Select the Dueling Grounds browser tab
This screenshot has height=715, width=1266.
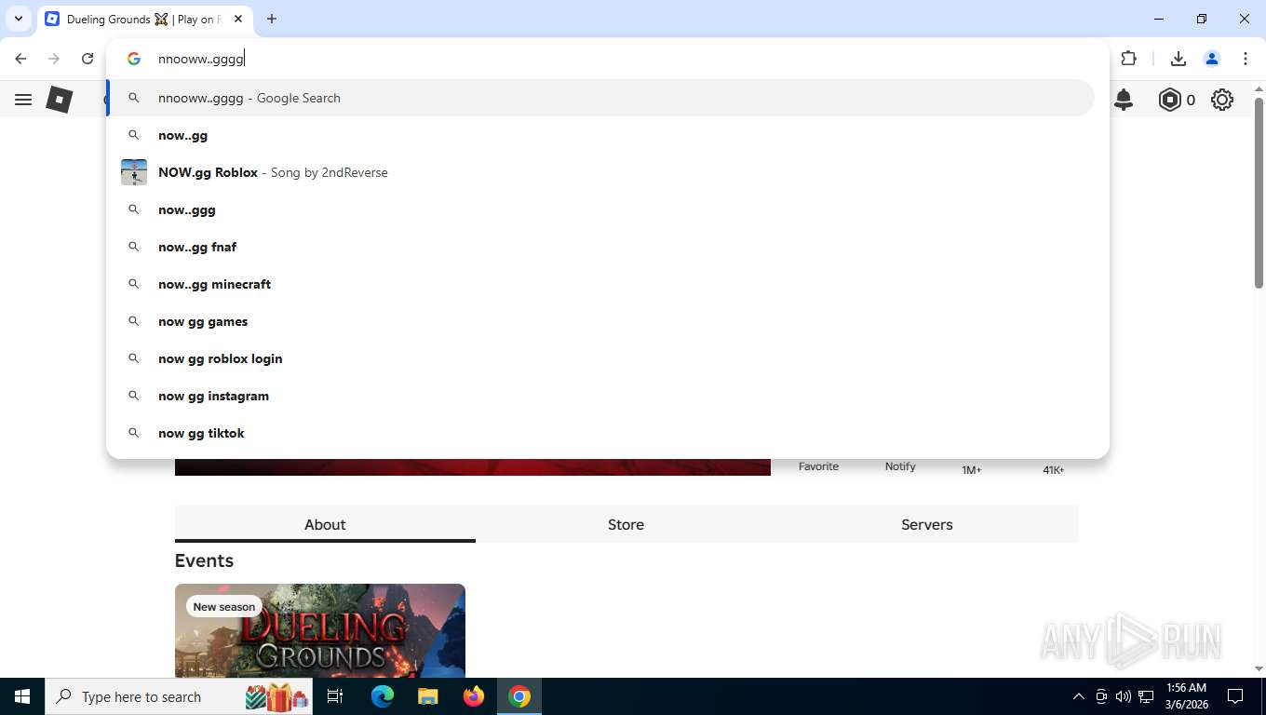click(x=144, y=19)
